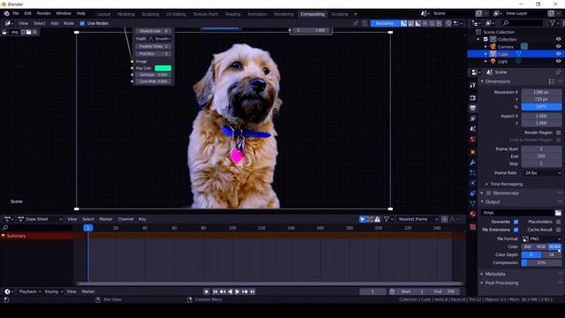
Task: Open the Playback menu in the timeline
Action: pos(30,291)
